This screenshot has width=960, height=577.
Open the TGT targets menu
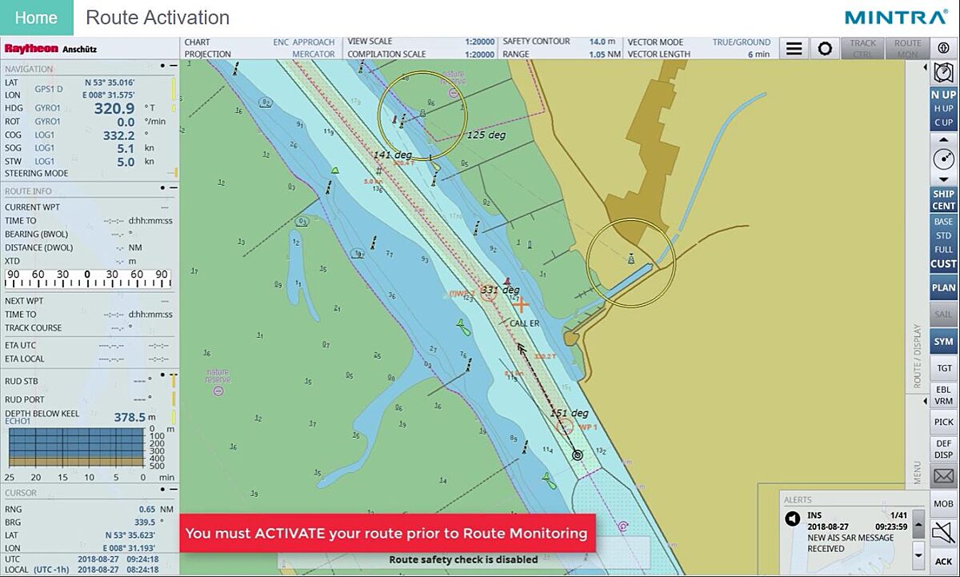click(x=944, y=368)
